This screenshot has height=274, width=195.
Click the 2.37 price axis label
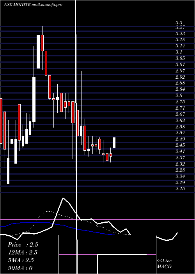coord(180,158)
